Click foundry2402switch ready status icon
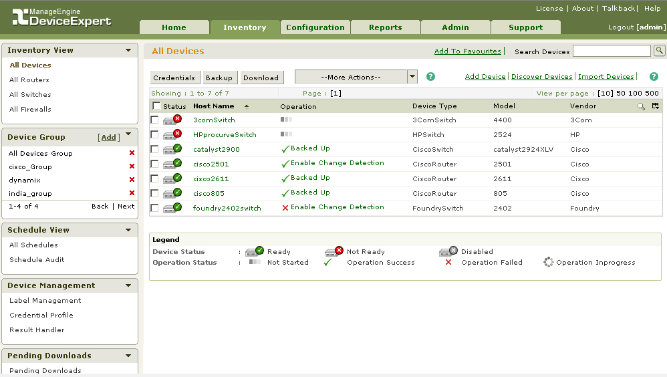667x377 pixels. [172, 208]
